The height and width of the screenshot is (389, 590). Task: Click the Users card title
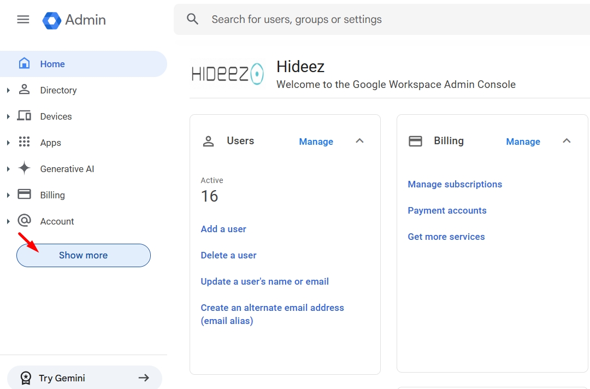click(240, 141)
